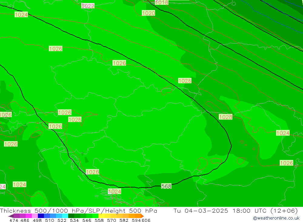Click the purple left arrow of the legend
The width and height of the screenshot is (303, 222).
11,216
